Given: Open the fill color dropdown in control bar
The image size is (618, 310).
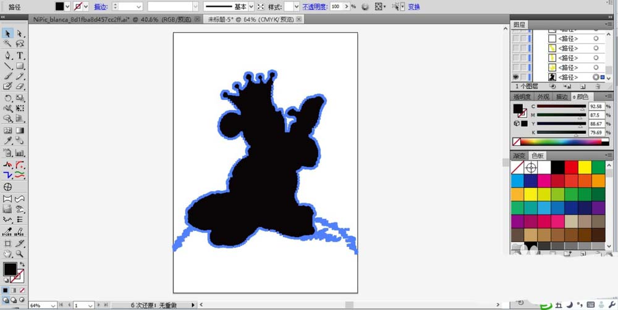Looking at the screenshot, I should point(67,7).
